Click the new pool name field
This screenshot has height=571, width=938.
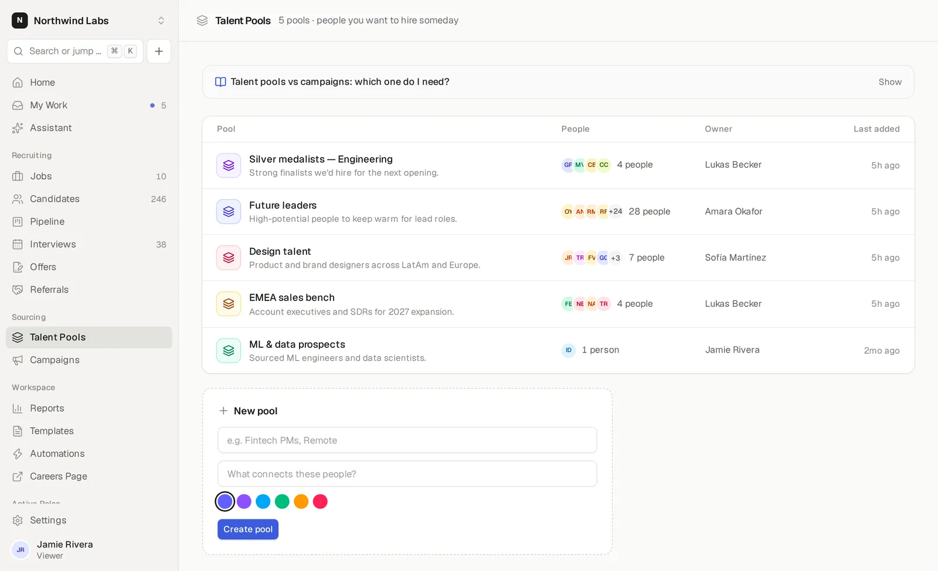(x=407, y=440)
